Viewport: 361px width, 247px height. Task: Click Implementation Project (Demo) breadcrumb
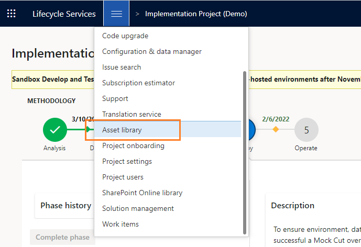point(196,14)
